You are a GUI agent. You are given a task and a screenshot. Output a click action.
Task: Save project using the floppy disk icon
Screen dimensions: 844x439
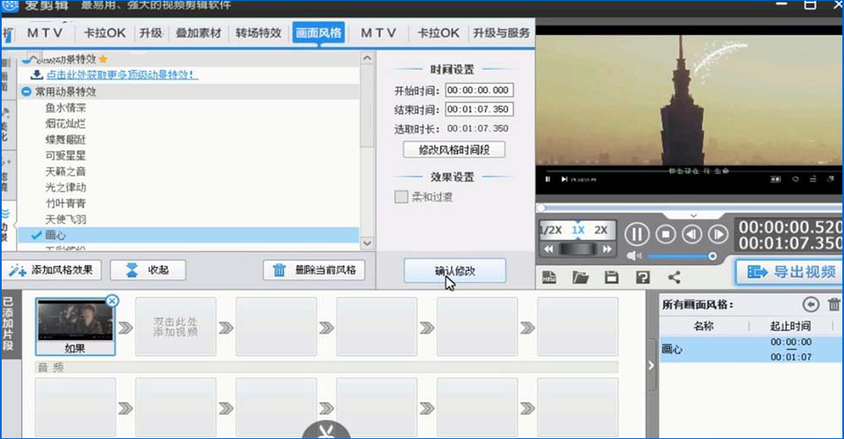click(x=611, y=277)
